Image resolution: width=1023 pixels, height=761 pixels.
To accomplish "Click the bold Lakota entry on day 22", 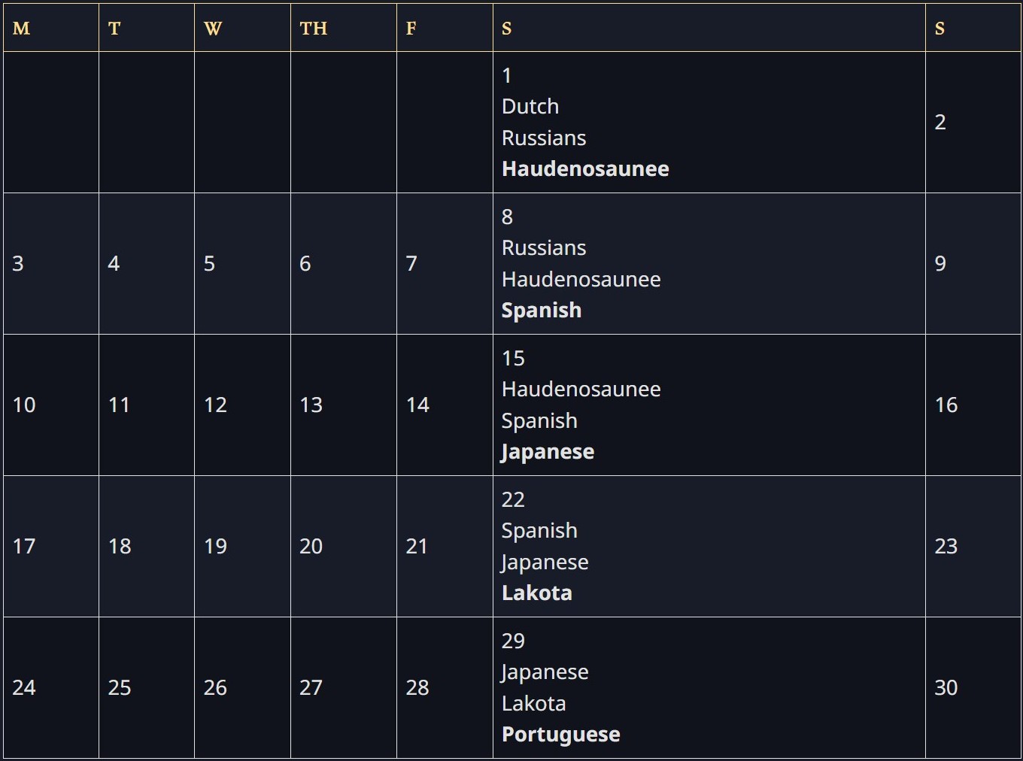I will [537, 593].
